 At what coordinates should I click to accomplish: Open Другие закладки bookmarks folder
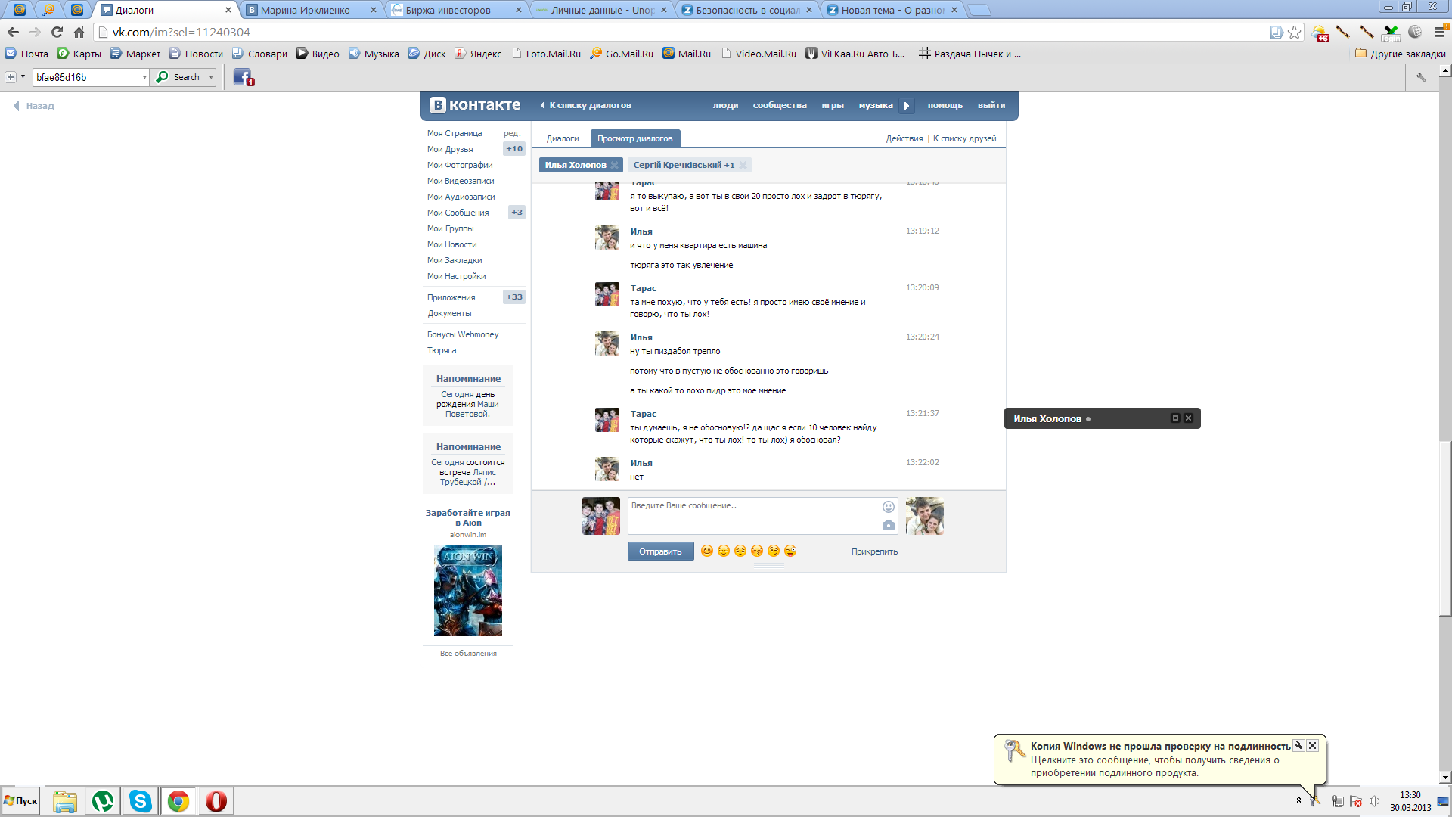click(1400, 54)
